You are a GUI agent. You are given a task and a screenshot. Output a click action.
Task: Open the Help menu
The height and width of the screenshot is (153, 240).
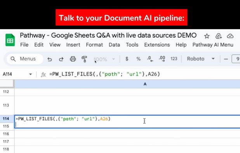pyautogui.click(x=181, y=45)
